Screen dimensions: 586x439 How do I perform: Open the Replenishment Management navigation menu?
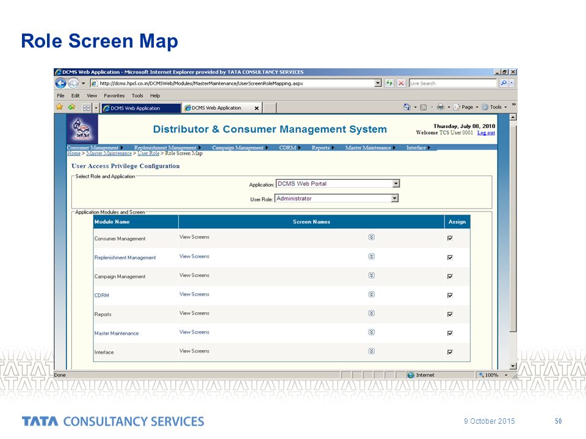click(x=167, y=148)
